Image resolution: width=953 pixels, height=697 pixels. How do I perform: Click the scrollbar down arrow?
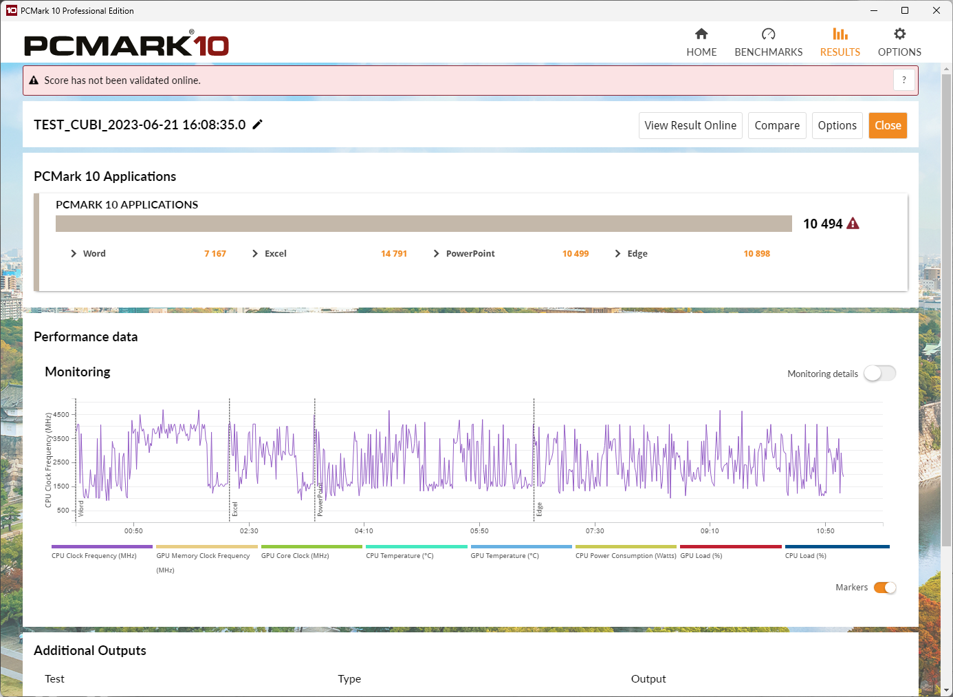tap(947, 689)
